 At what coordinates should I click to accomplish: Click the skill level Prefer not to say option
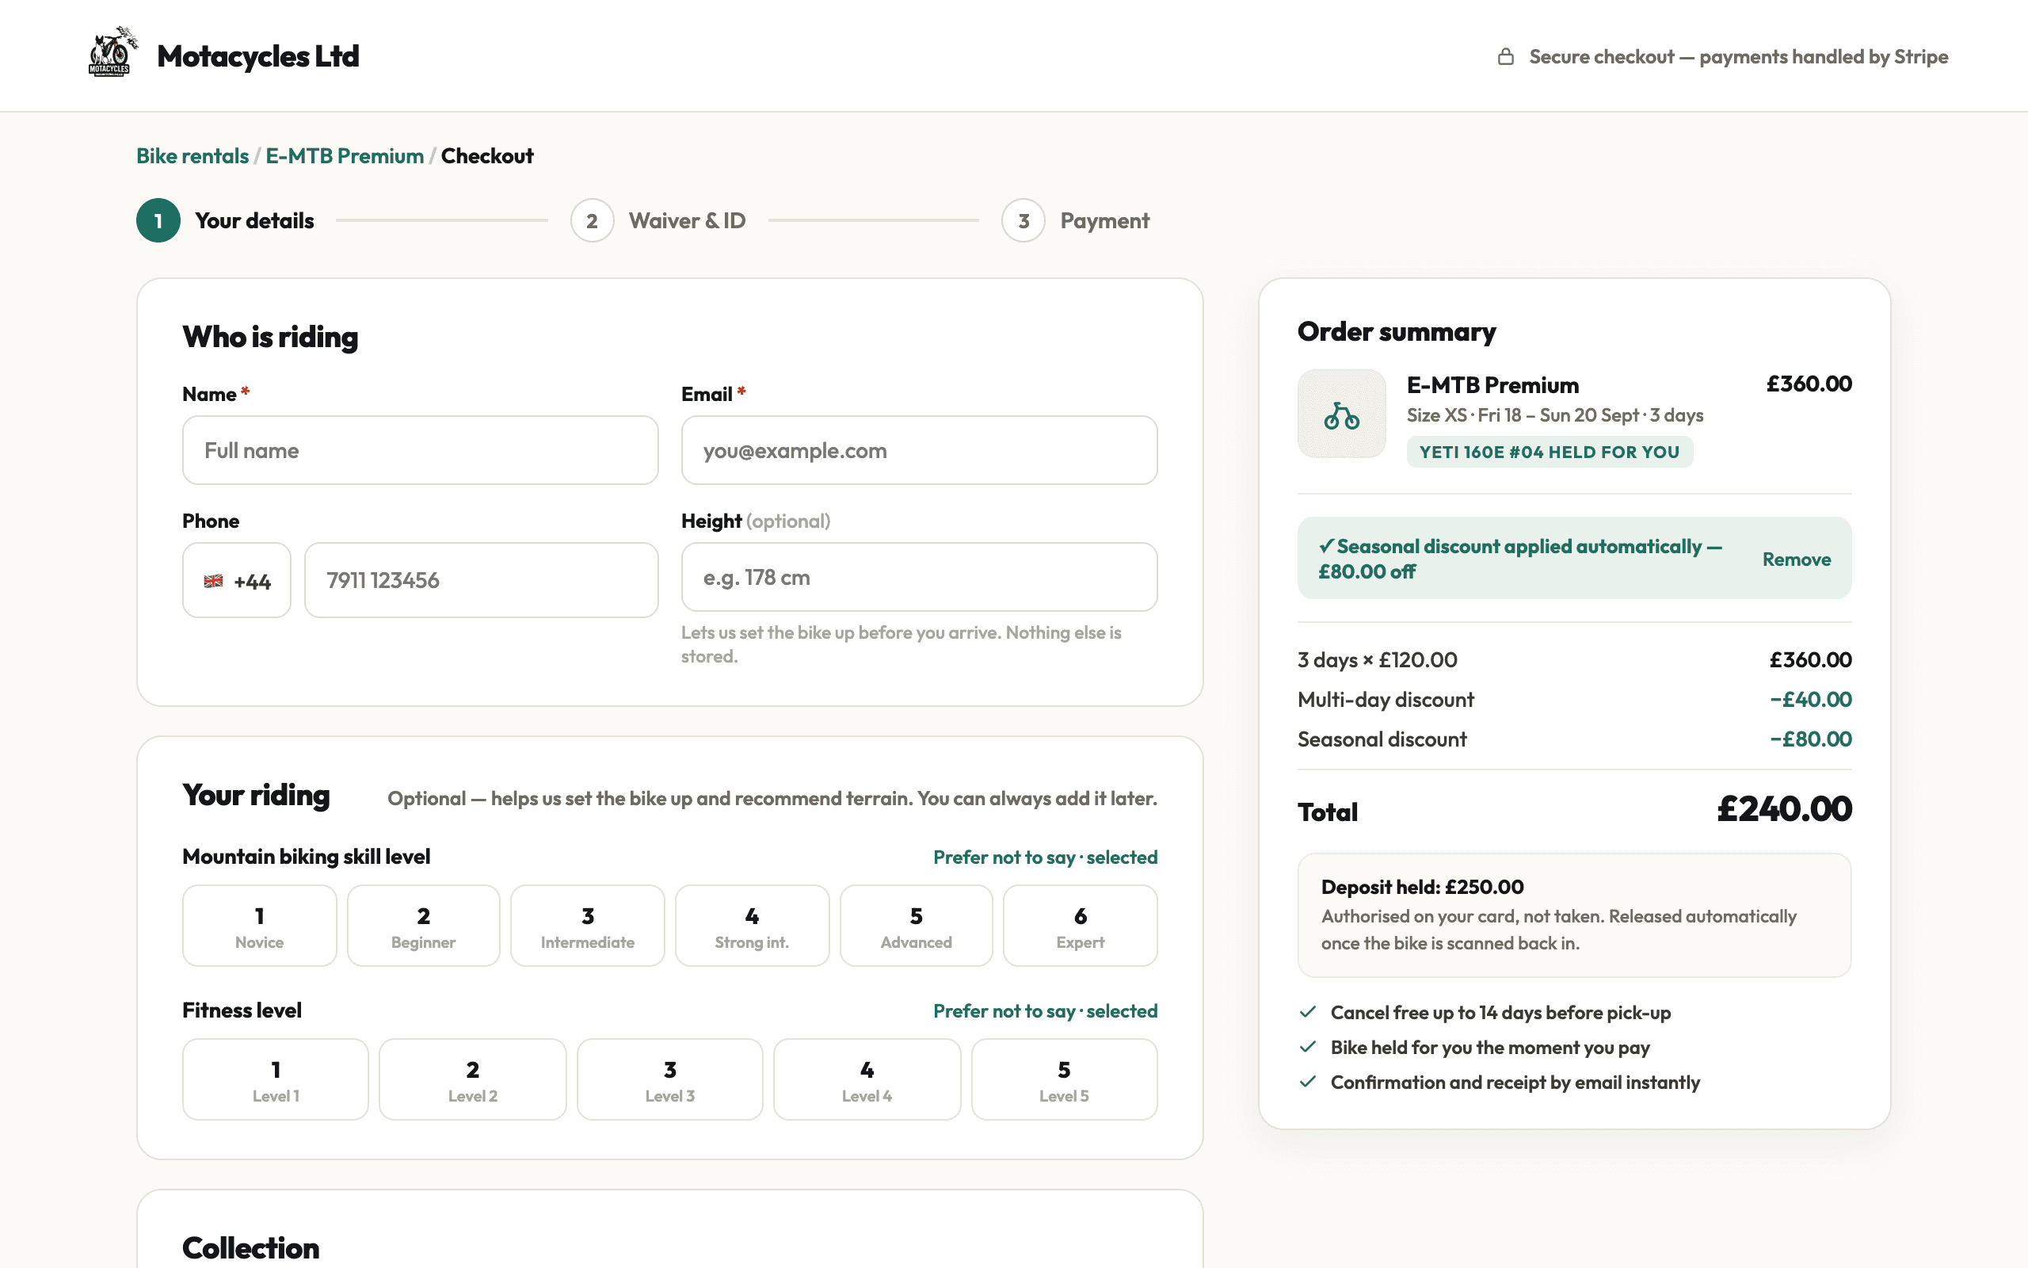(x=1045, y=857)
